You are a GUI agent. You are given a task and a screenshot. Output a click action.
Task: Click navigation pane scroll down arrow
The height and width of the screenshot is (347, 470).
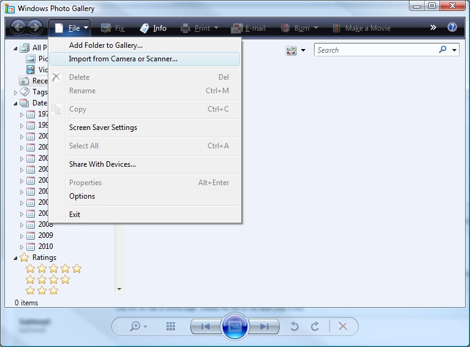[x=119, y=289]
